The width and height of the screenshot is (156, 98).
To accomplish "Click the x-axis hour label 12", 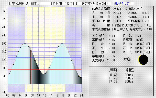I will click(x=44, y=95).
